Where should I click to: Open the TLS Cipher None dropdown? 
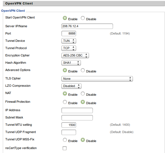point(97,79)
